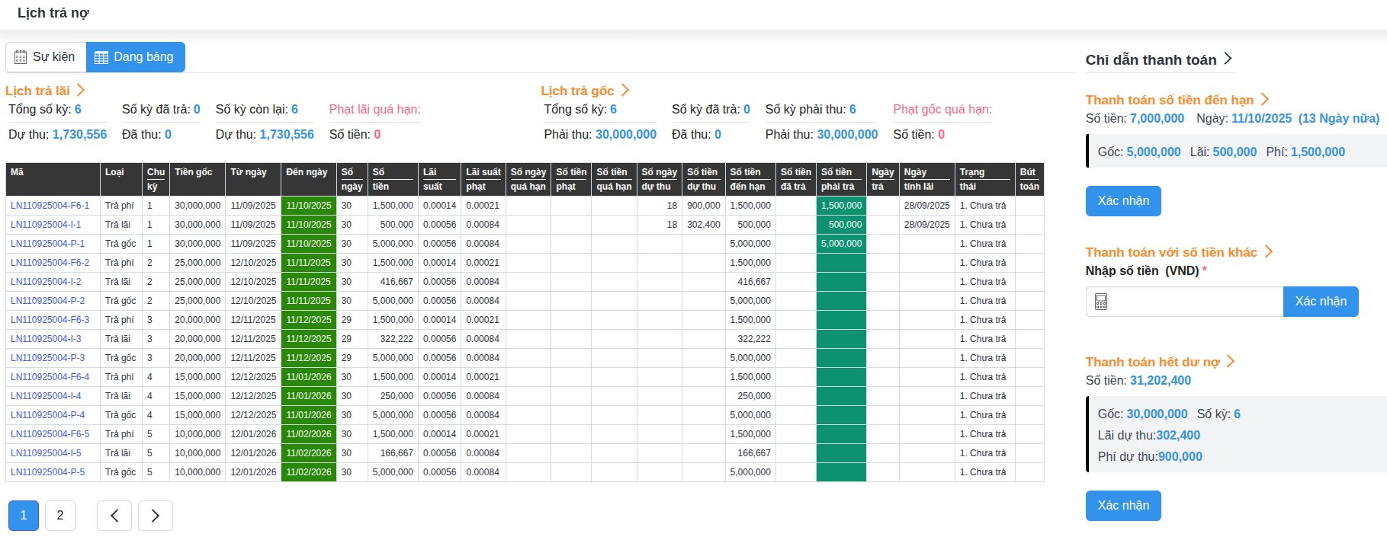Click the calculator icon in amount field
1387x537 pixels.
coord(1100,302)
